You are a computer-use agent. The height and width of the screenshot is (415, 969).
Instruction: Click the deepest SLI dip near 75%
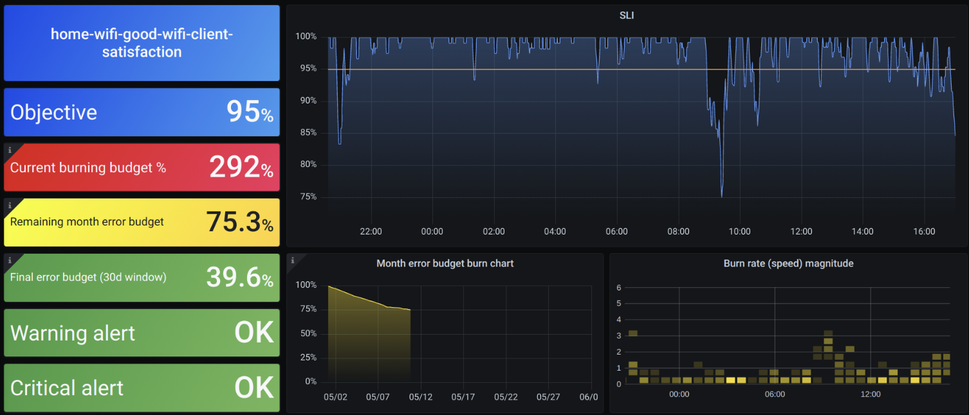point(721,196)
